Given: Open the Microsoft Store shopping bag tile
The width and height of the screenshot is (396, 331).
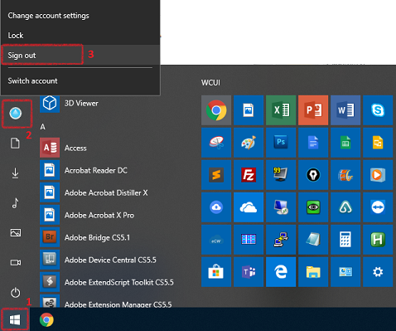Looking at the screenshot, I should click(216, 272).
